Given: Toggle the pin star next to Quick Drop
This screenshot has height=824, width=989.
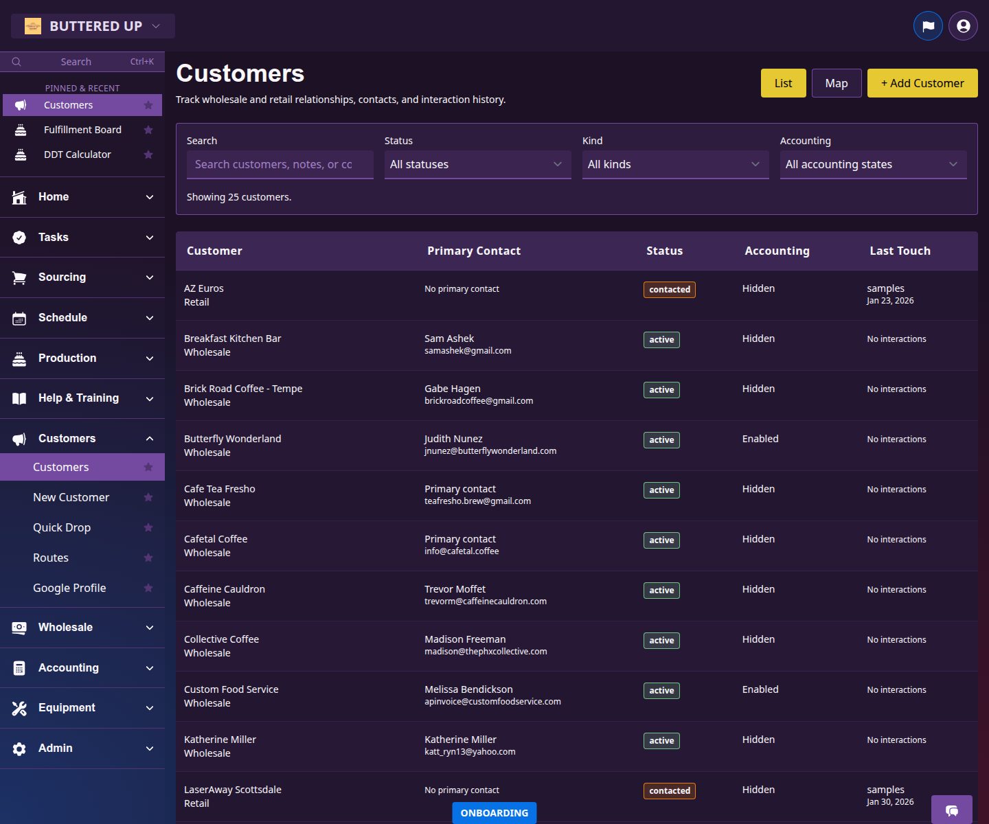Looking at the screenshot, I should coord(148,527).
